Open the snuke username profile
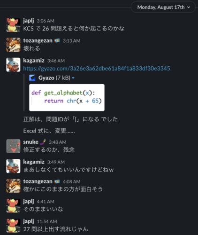Screen dimensions: 198x235 (x=30, y=142)
